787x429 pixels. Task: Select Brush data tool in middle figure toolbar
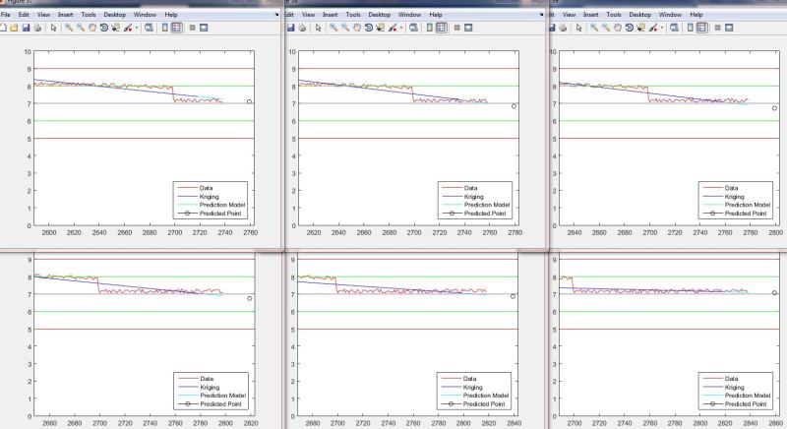(x=393, y=28)
